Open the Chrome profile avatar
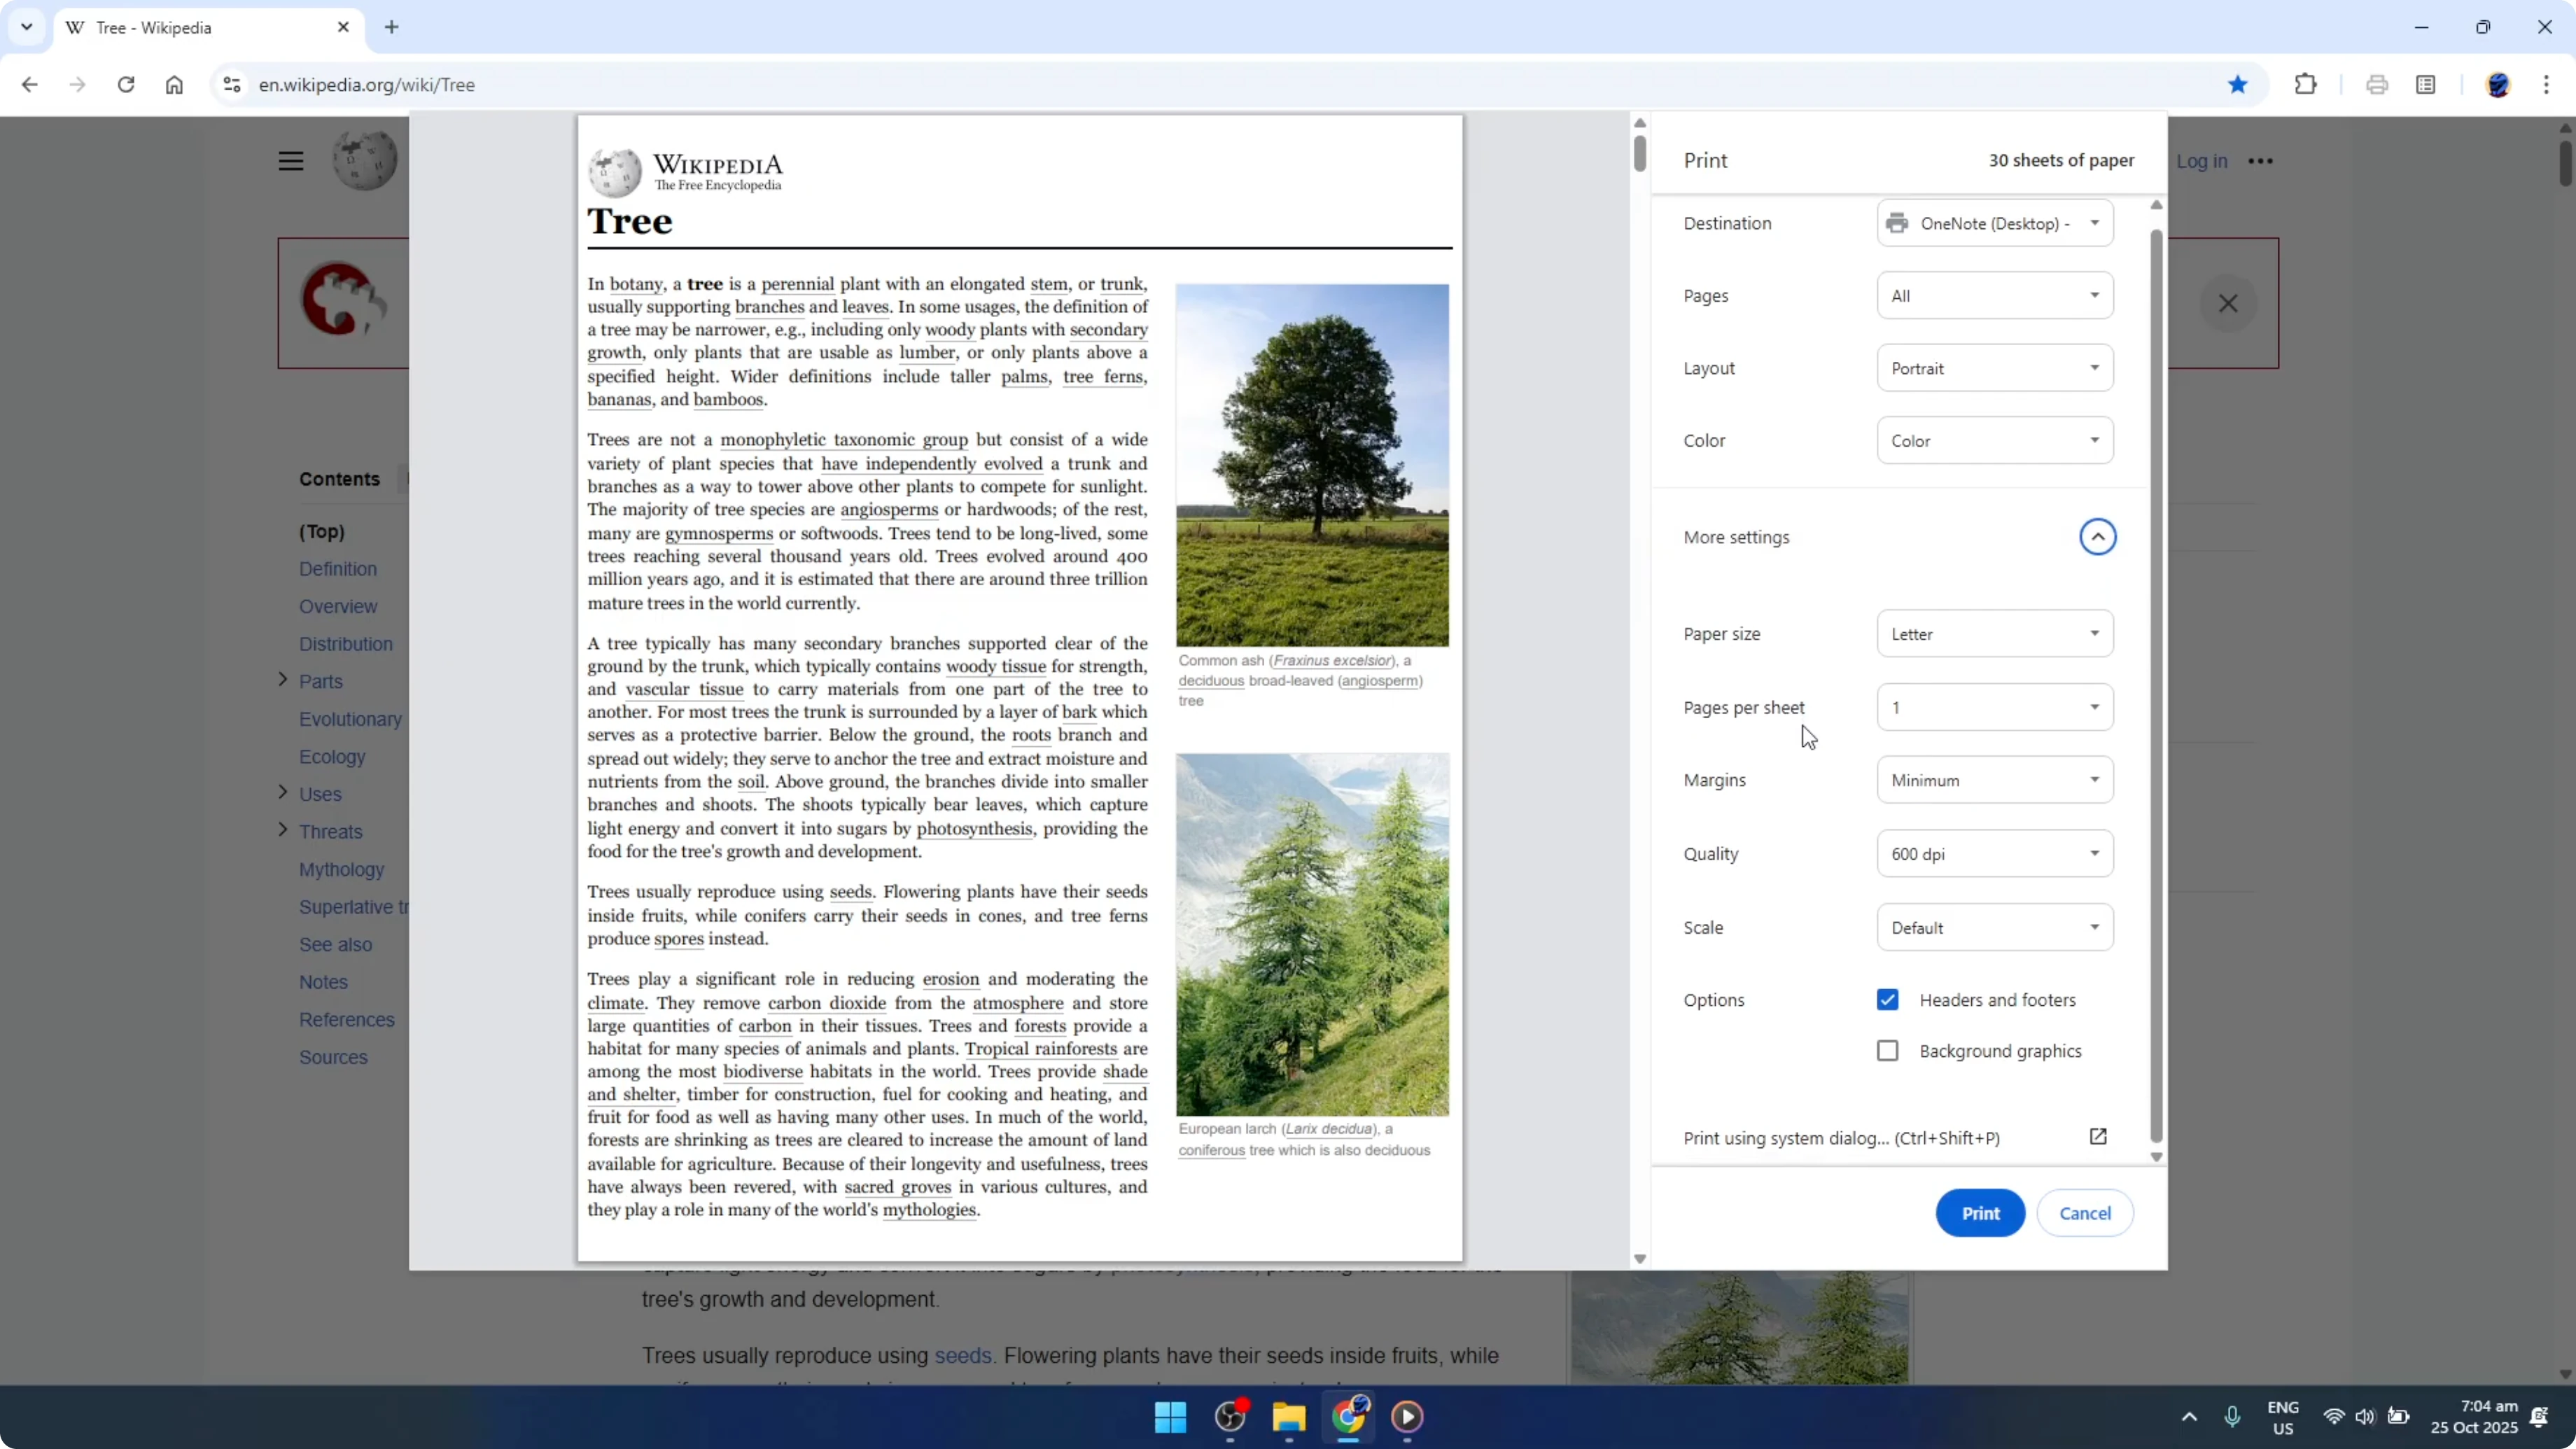Image resolution: width=2576 pixels, height=1449 pixels. click(x=2498, y=85)
